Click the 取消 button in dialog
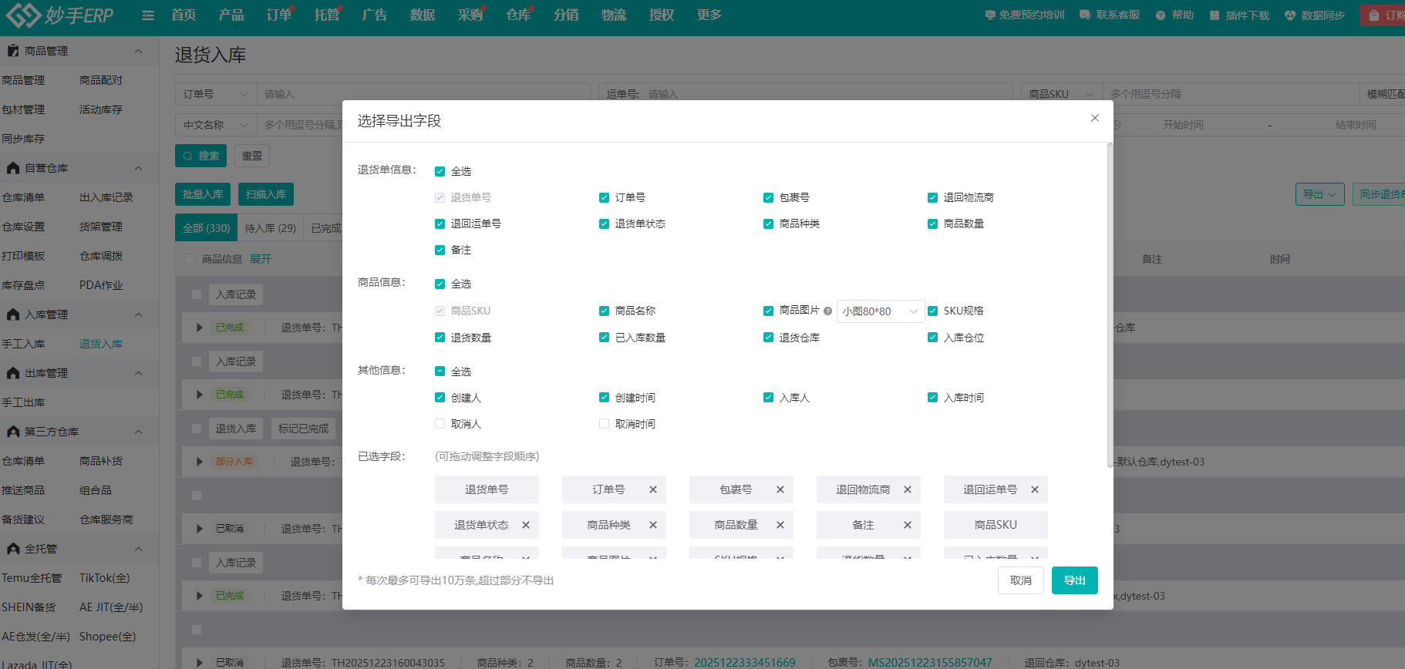 click(x=1020, y=580)
